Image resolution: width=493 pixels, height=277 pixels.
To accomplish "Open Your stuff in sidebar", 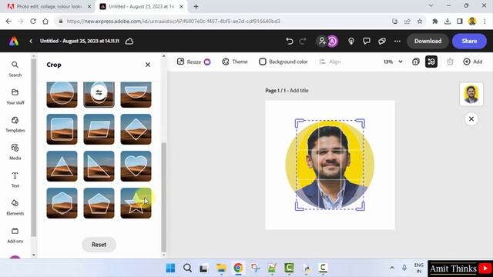I will point(15,97).
